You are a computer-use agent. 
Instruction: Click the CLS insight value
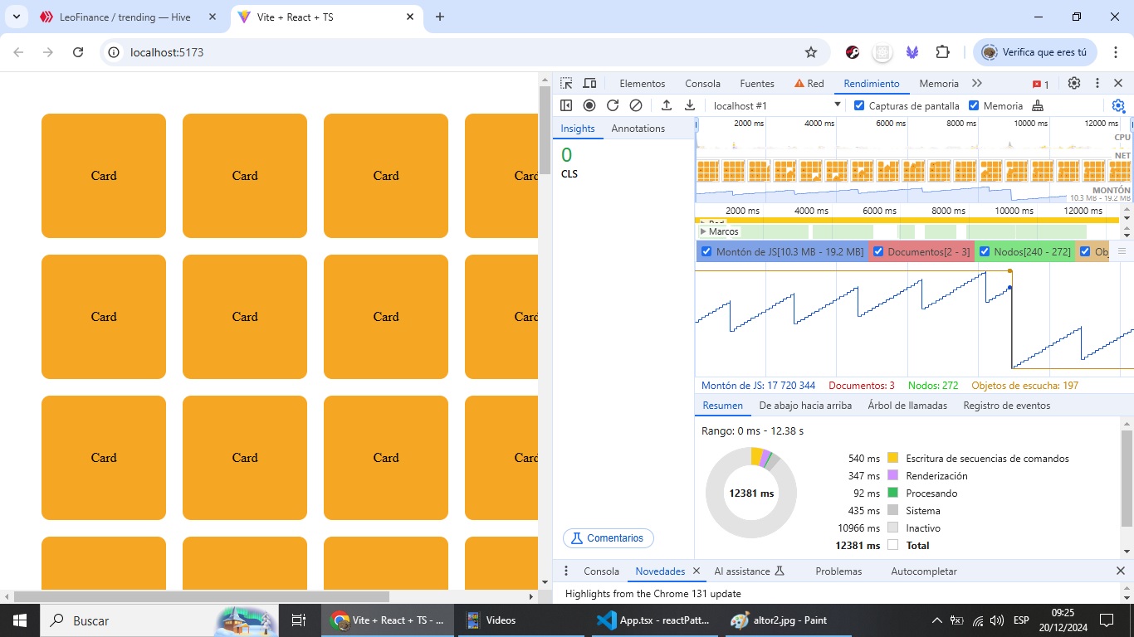(x=566, y=155)
